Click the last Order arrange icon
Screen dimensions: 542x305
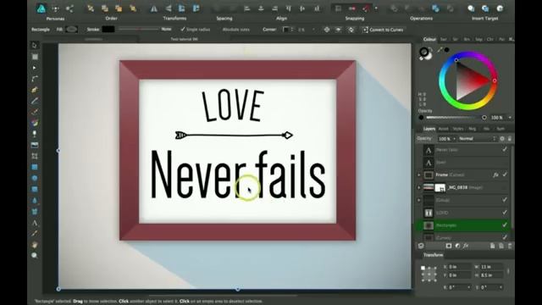pyautogui.click(x=133, y=8)
